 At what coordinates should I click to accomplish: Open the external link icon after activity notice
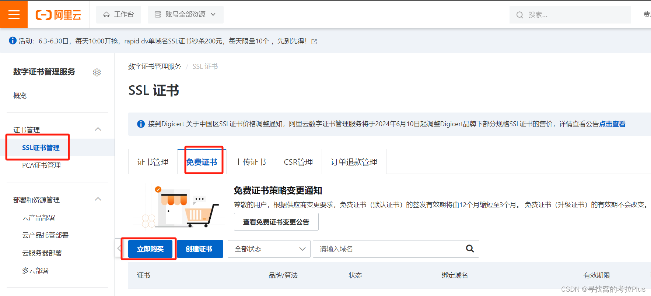314,41
